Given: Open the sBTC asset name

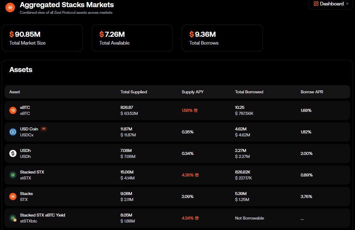Looking at the screenshot, I should point(25,107).
